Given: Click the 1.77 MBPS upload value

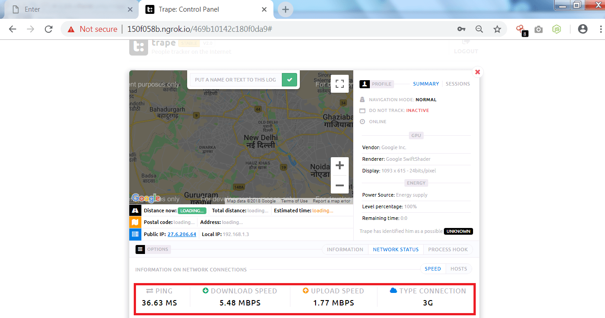Looking at the screenshot, I should point(333,303).
